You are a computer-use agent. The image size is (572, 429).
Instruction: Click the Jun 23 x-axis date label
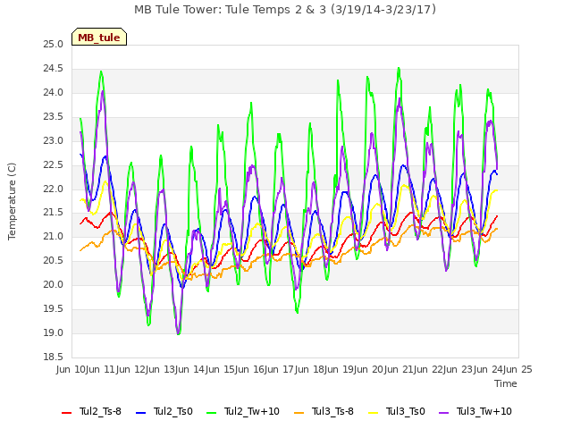(x=458, y=369)
